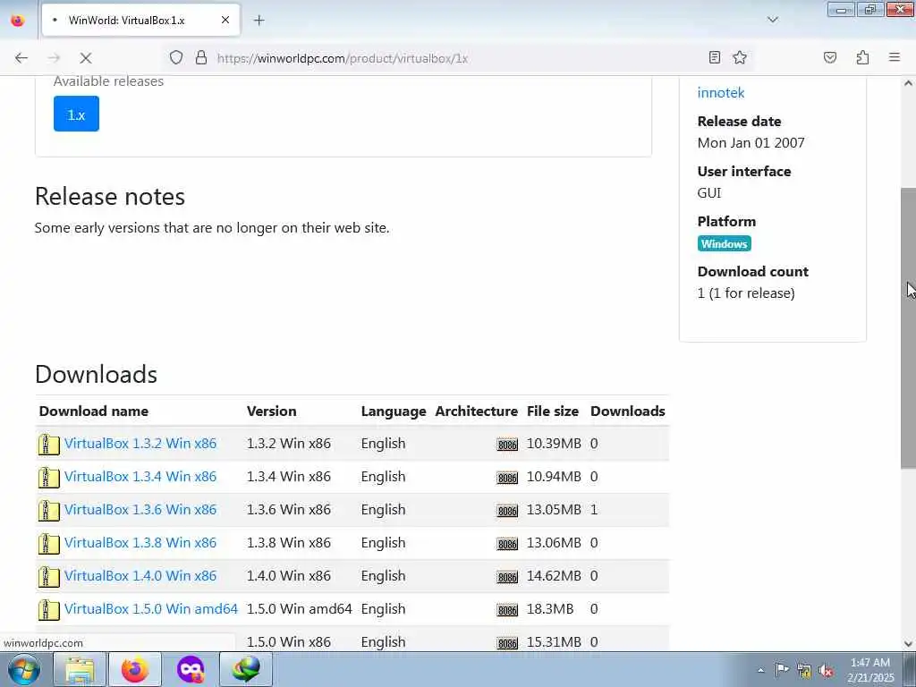The image size is (916, 687).
Task: Toggle reader view icon in address bar
Action: [715, 57]
